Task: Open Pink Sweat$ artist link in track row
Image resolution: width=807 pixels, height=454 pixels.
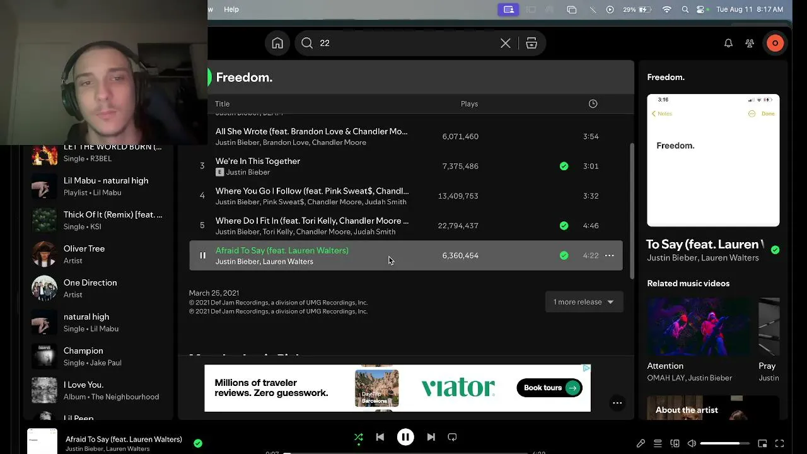Action: click(284, 202)
